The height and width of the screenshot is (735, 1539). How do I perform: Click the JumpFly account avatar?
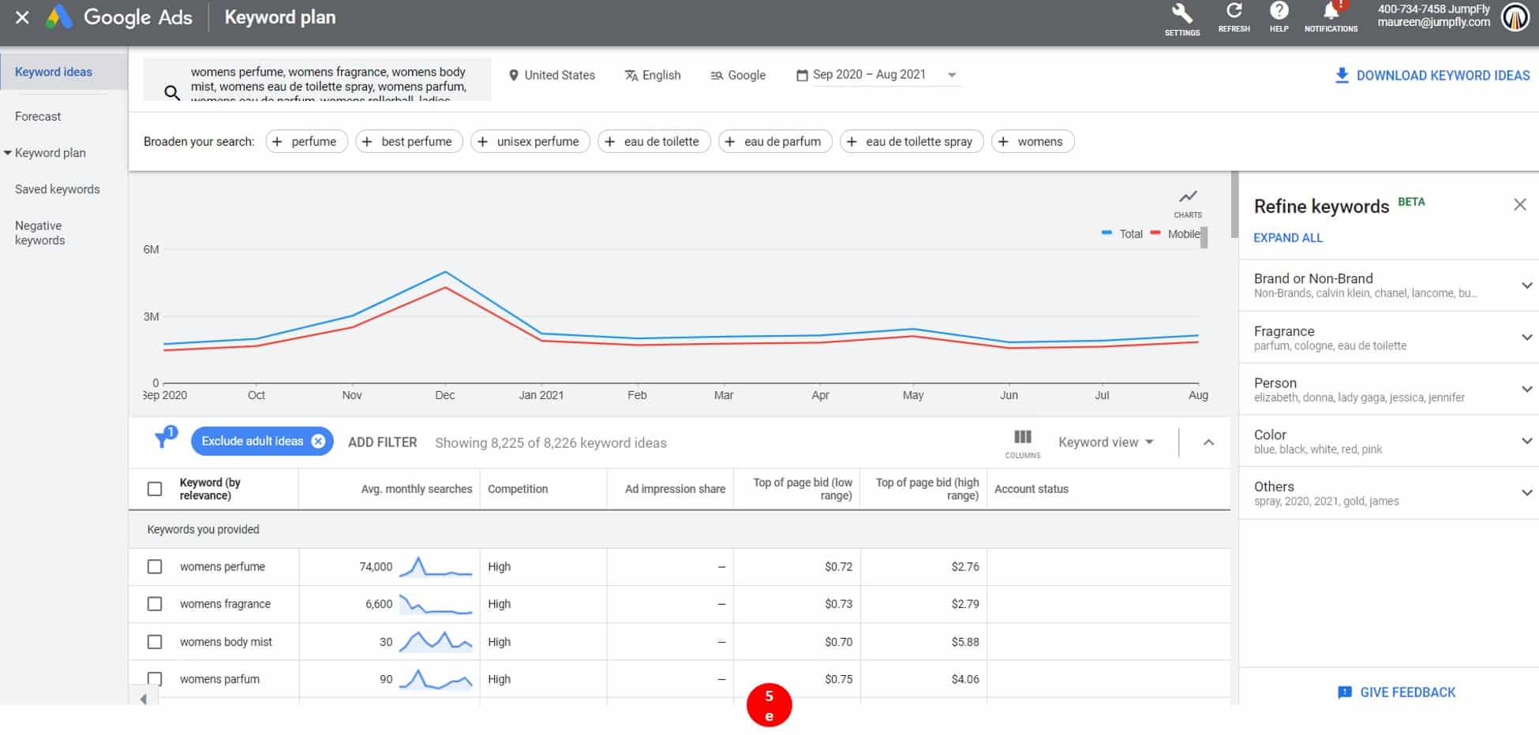[x=1515, y=17]
